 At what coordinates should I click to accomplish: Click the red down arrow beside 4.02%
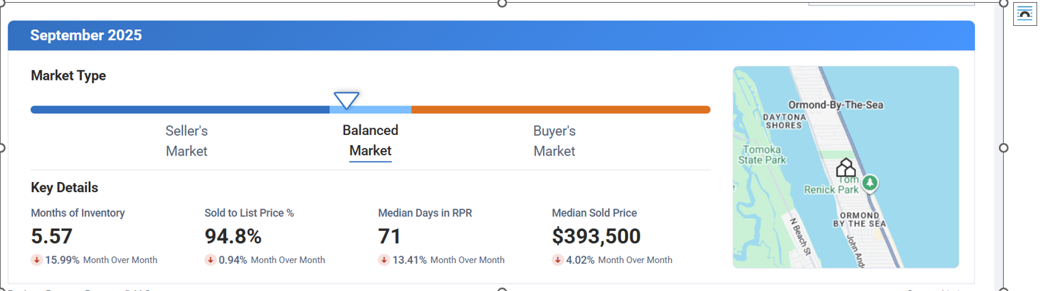[557, 260]
